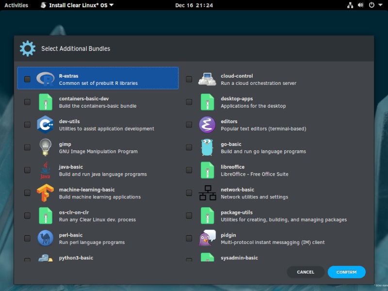
Task: Click the Go gopher icon for go-basic
Action: [207, 147]
